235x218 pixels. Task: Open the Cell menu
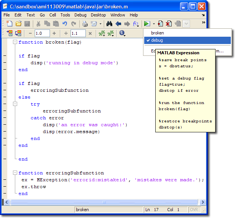(53, 15)
